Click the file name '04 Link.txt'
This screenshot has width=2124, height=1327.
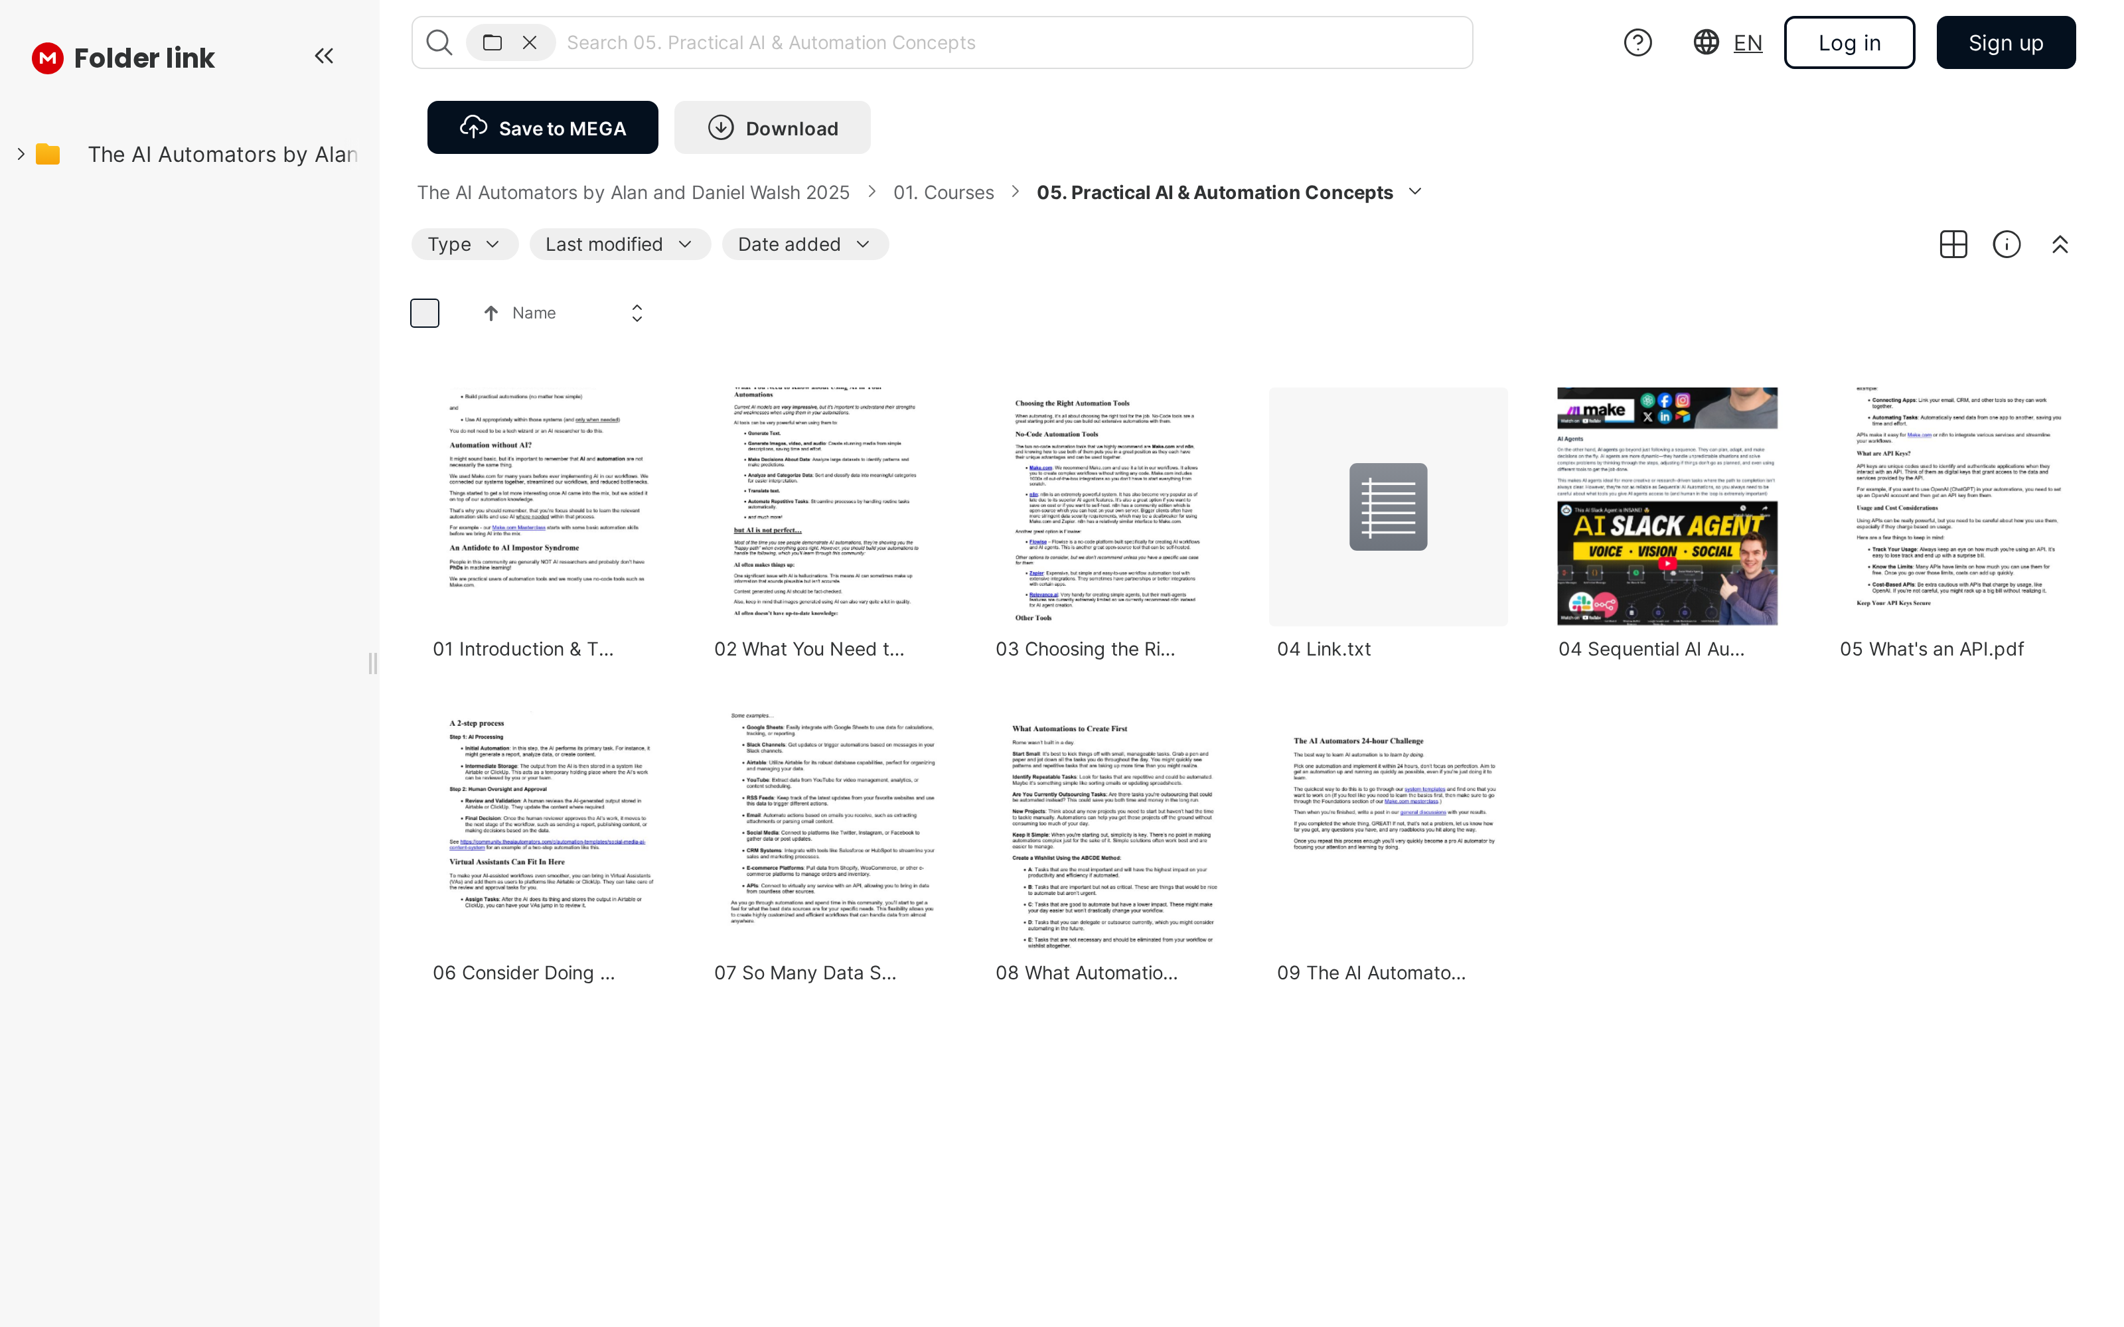pyautogui.click(x=1324, y=650)
